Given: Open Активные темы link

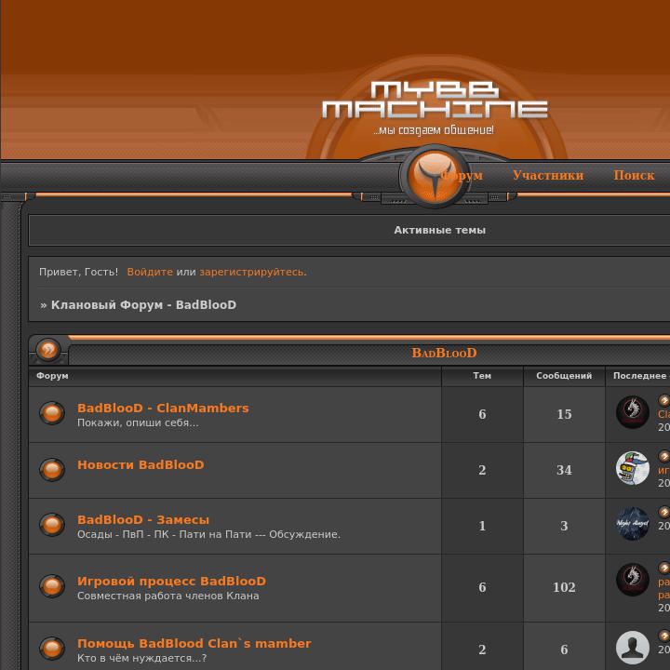Looking at the screenshot, I should point(439,231).
